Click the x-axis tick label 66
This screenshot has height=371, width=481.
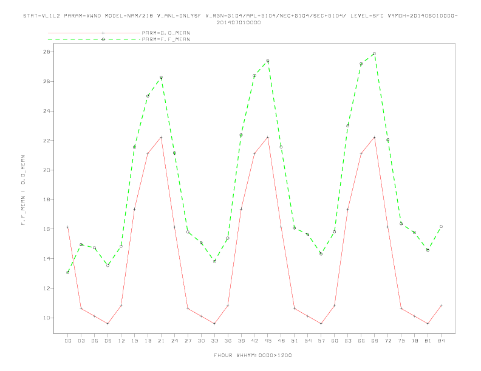(x=361, y=341)
